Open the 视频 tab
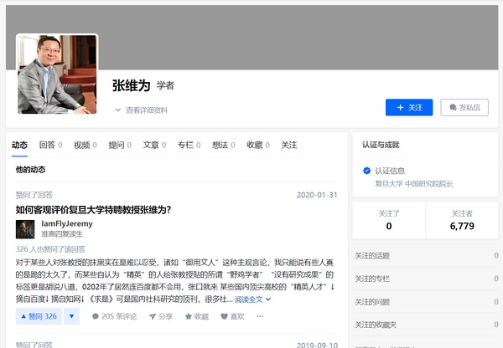The image size is (503, 348). (85, 145)
